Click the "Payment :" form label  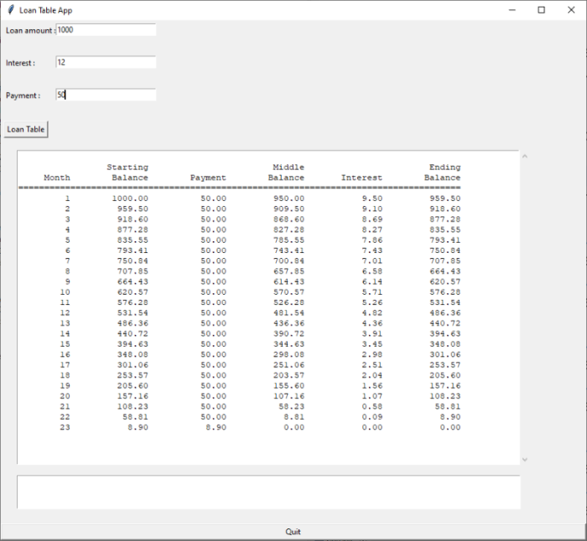point(23,95)
